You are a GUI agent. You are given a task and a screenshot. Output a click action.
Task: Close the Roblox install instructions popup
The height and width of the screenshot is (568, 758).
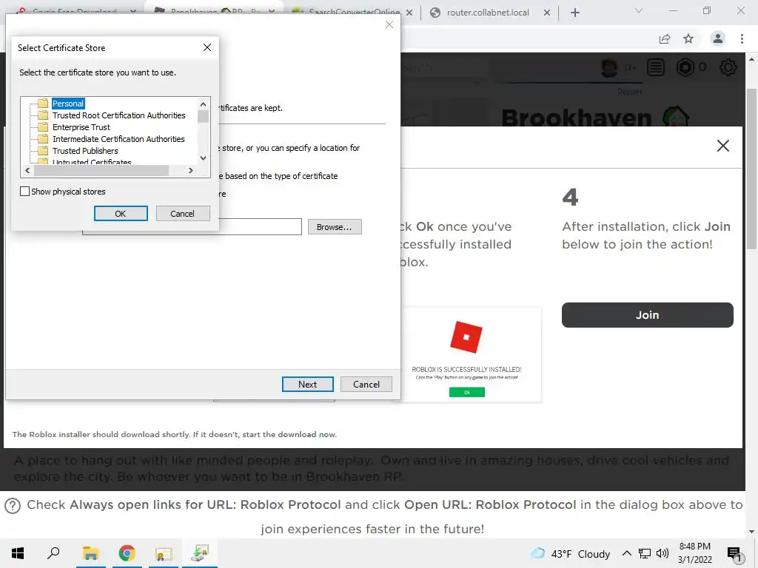[x=722, y=146]
